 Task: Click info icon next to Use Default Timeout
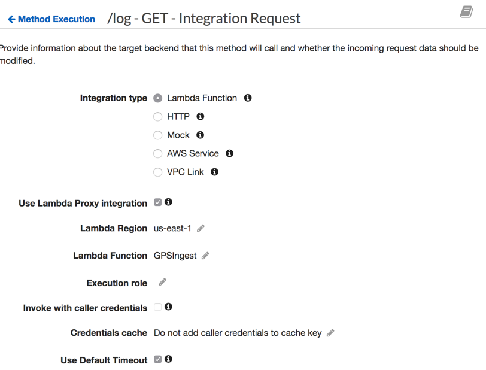[169, 359]
